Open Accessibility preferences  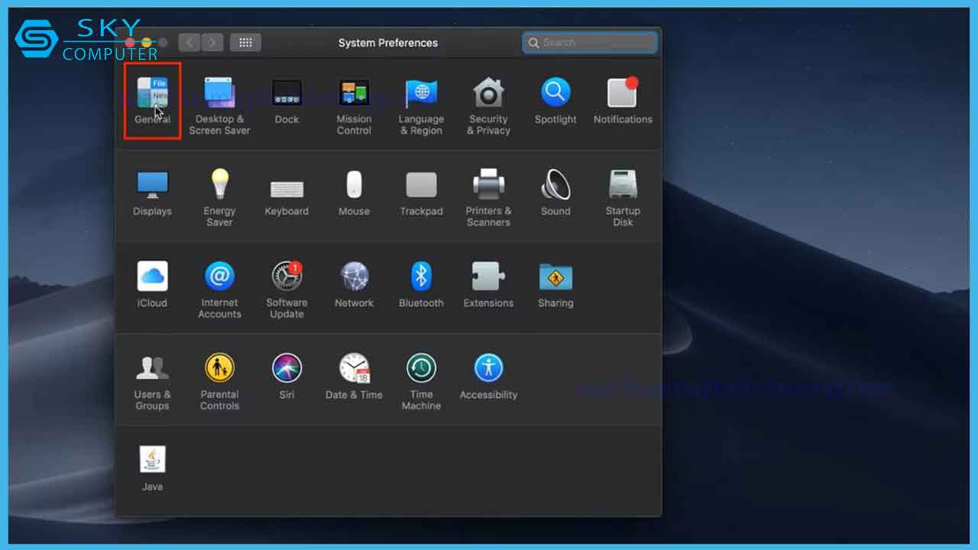tap(488, 376)
